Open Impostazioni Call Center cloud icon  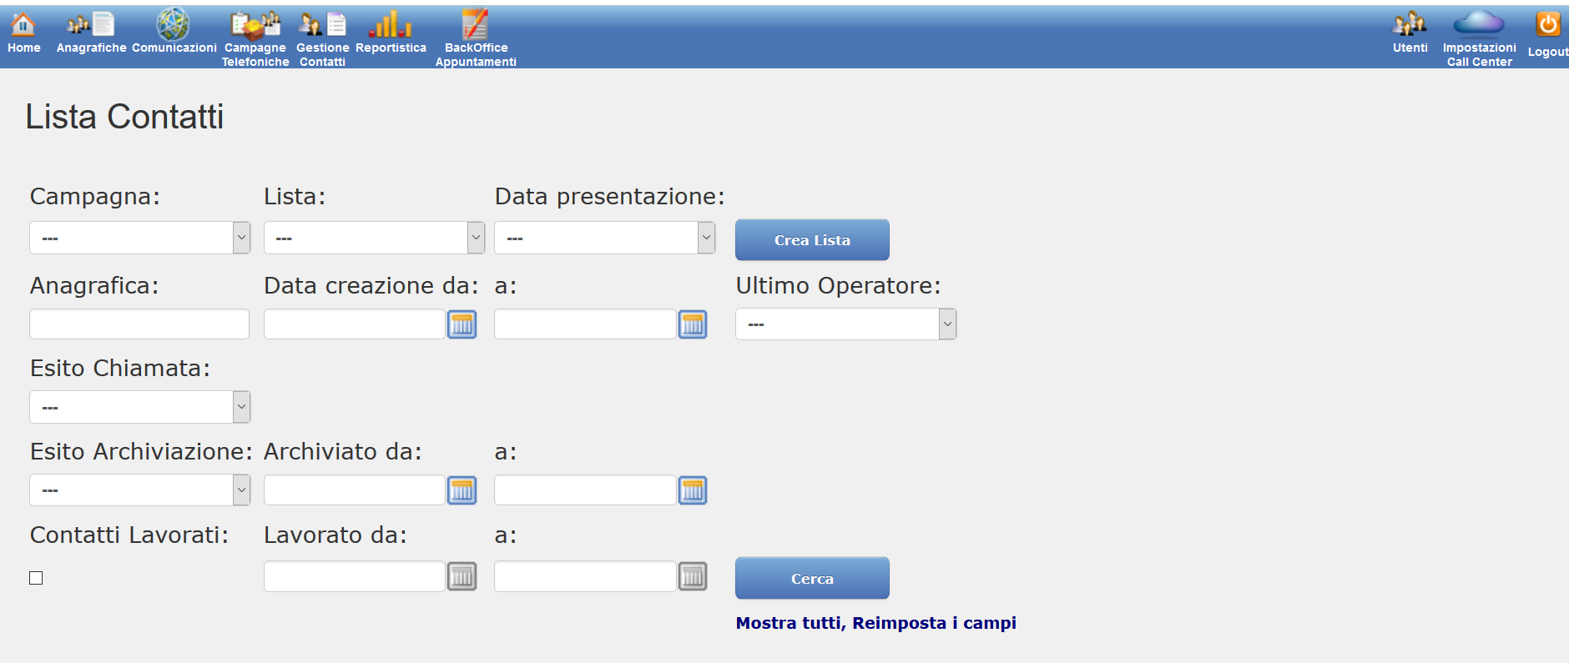pos(1479,23)
